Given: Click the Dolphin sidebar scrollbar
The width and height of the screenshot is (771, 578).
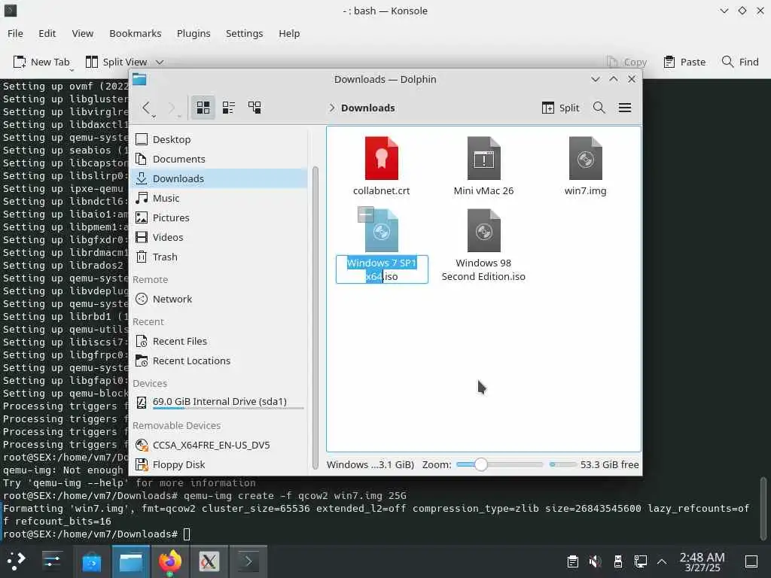Looking at the screenshot, I should click(315, 318).
